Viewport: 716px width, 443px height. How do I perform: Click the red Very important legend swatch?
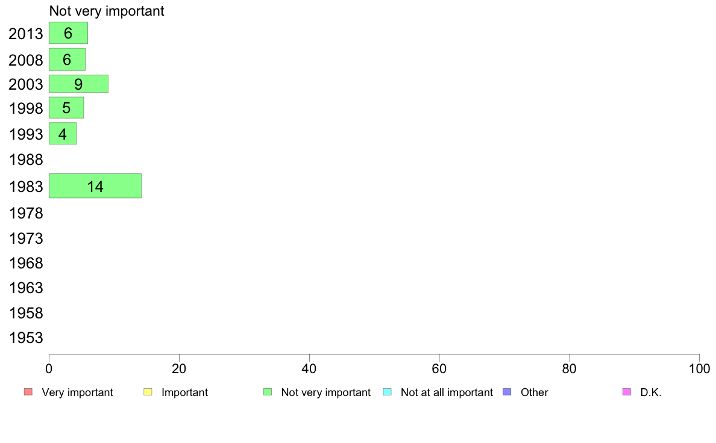tap(28, 392)
